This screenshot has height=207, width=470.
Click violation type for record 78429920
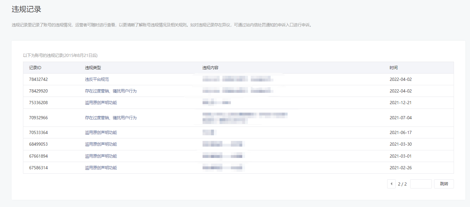coord(111,91)
